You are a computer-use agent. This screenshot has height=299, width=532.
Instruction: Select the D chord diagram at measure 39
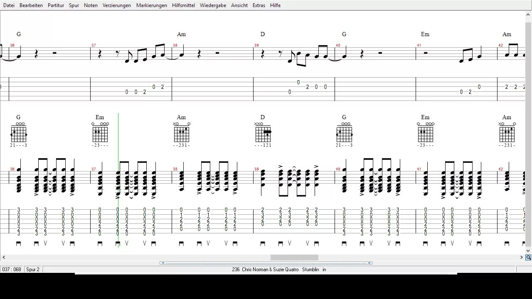[x=263, y=133]
